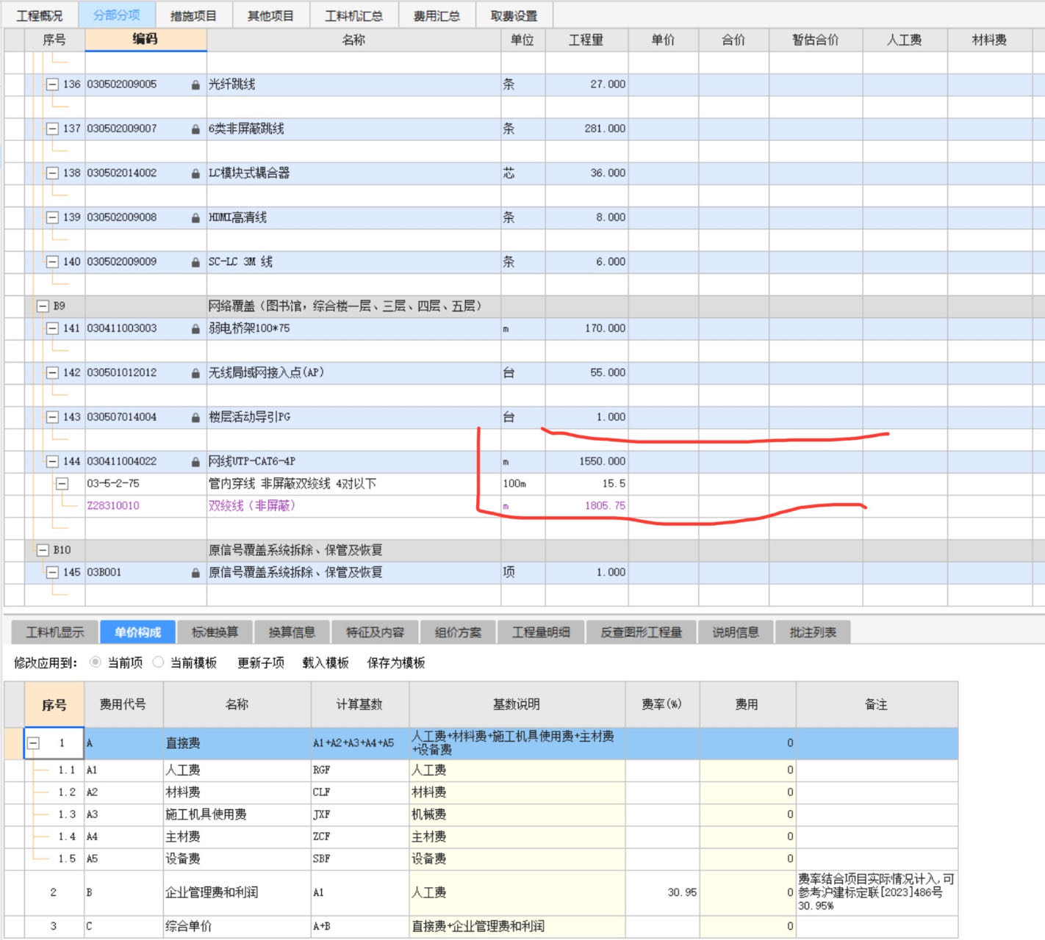Viewport: 1045px width, 940px height.
Task: Collapse 直接费 row in cost table
Action: click(x=33, y=743)
